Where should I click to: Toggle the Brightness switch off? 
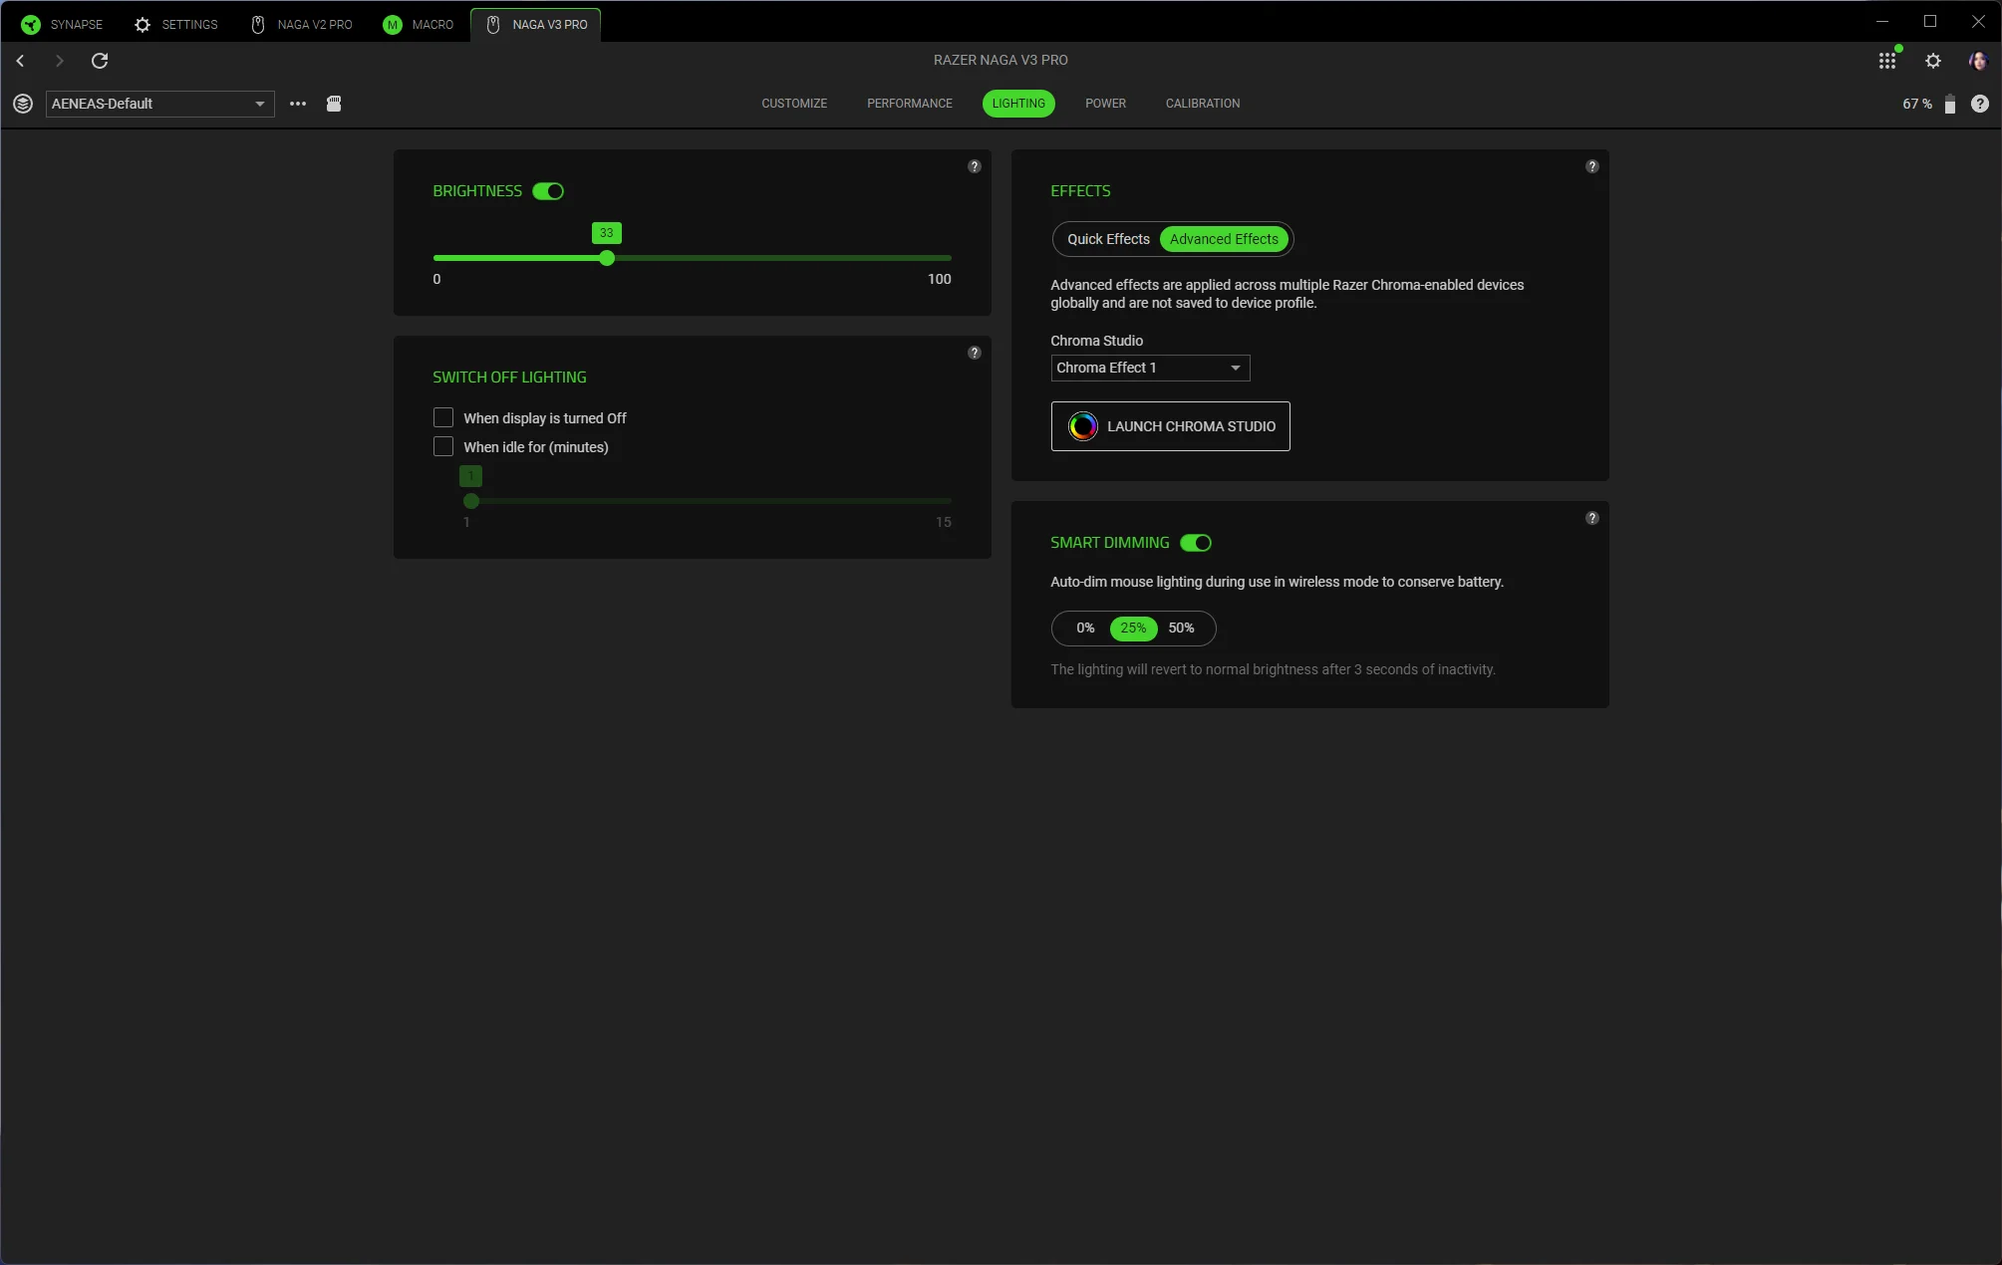[548, 191]
